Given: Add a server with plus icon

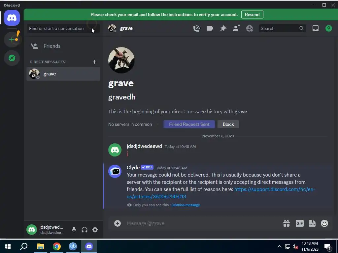Looking at the screenshot, I should tap(12, 40).
